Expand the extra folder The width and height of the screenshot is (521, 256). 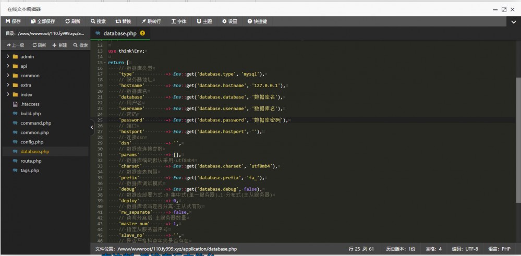point(8,85)
